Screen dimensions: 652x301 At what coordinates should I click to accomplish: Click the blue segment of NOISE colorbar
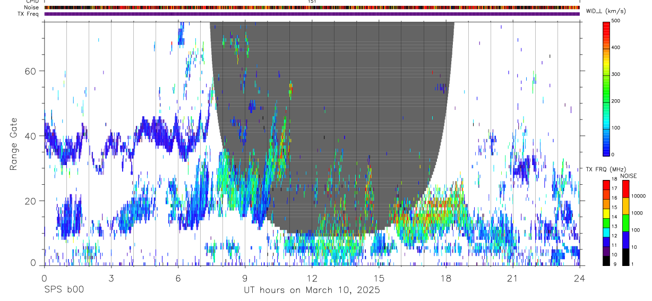[626, 240]
